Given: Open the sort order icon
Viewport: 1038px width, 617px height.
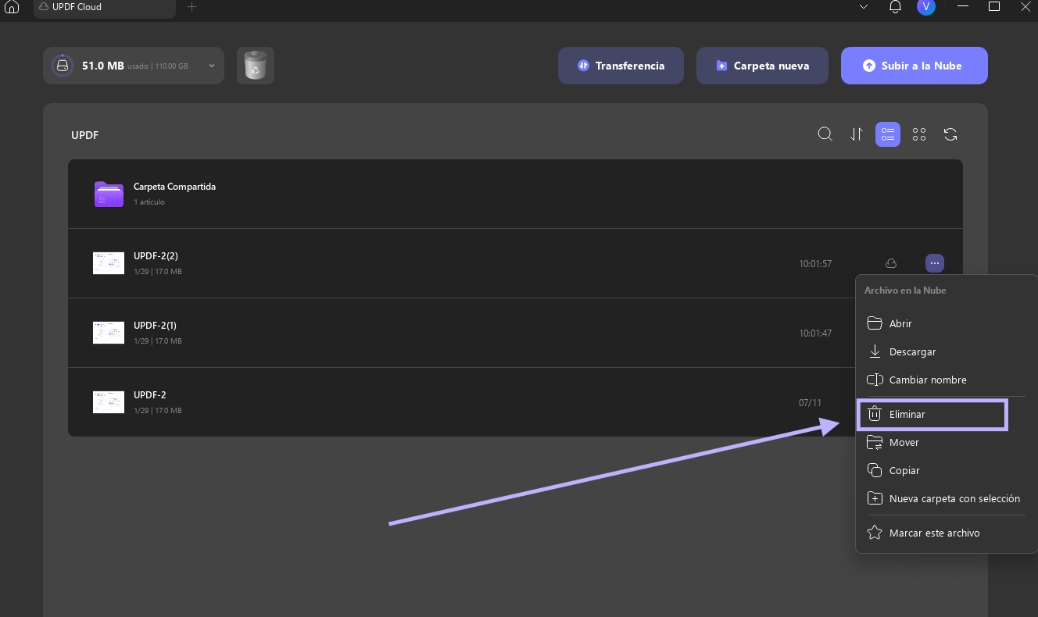Looking at the screenshot, I should click(x=857, y=134).
